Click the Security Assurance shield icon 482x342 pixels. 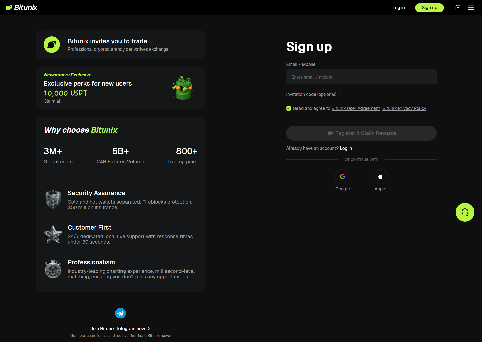click(53, 200)
